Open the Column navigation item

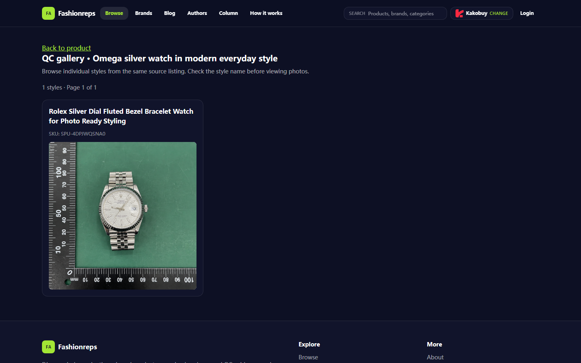pos(228,13)
